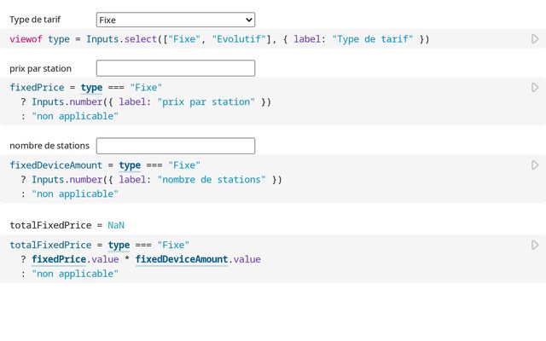The height and width of the screenshot is (341, 546).
Task: Click "non applicable" string in fixedPrice cell
Action: [75, 116]
